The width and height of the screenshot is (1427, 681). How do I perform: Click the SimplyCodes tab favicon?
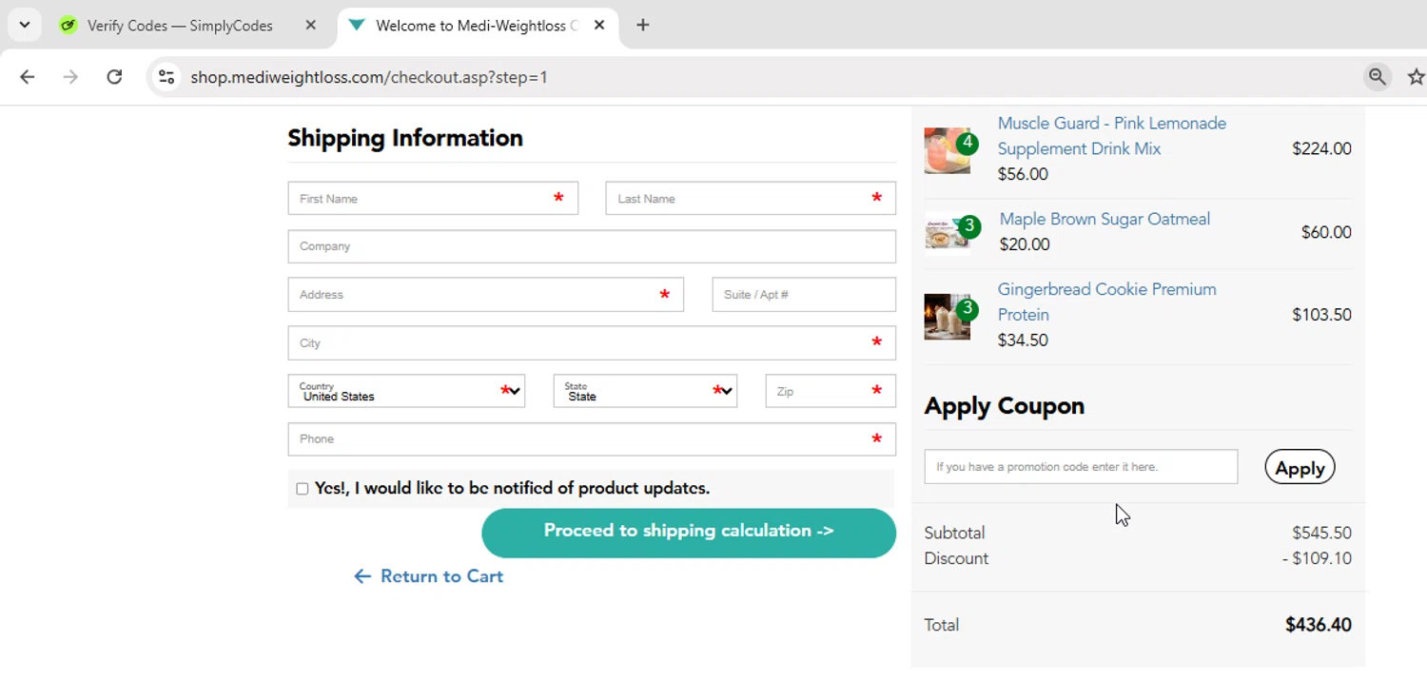coord(68,26)
